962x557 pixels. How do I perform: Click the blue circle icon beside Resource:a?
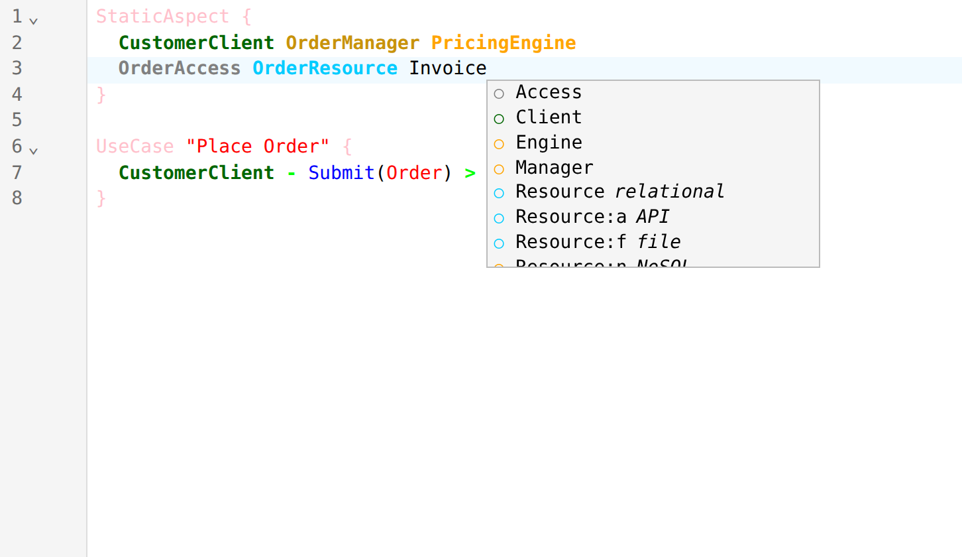(499, 218)
